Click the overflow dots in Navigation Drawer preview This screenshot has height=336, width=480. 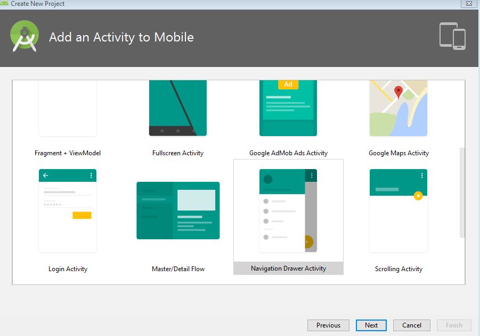coord(313,175)
